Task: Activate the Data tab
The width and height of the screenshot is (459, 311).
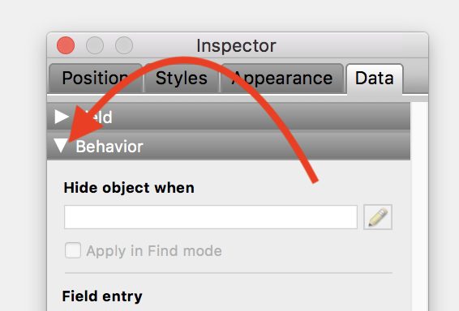Action: 375,79
